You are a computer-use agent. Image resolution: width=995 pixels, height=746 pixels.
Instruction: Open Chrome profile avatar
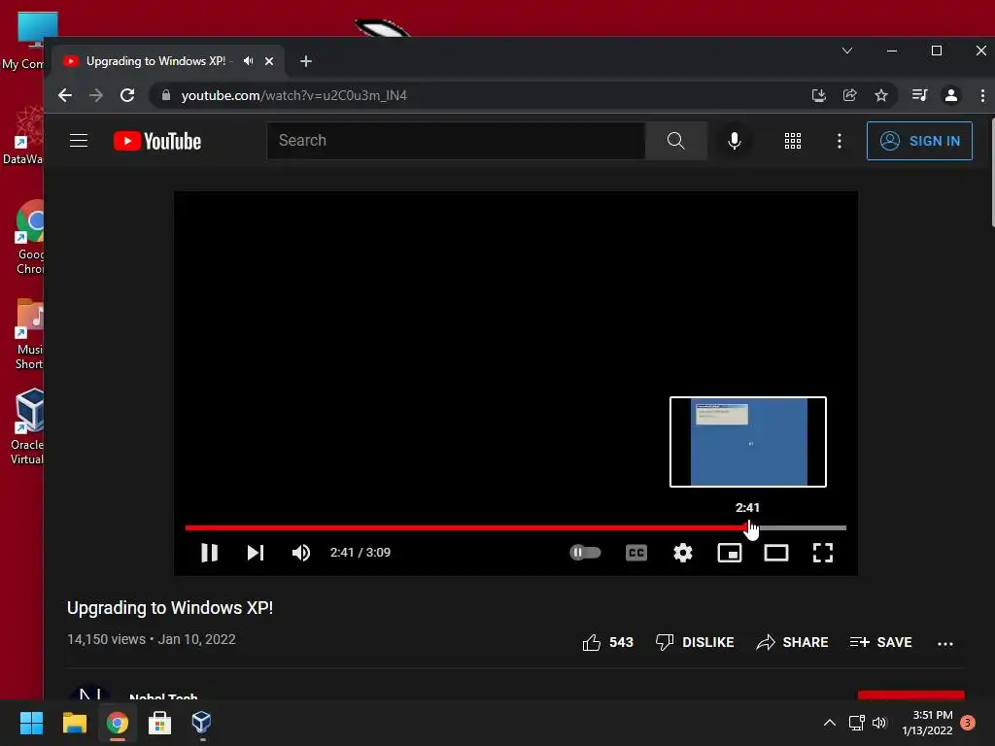950,95
